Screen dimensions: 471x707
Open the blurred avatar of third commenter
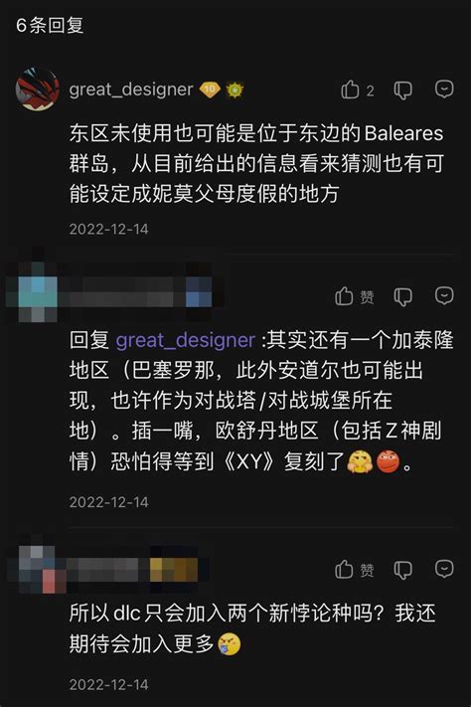coord(38,569)
